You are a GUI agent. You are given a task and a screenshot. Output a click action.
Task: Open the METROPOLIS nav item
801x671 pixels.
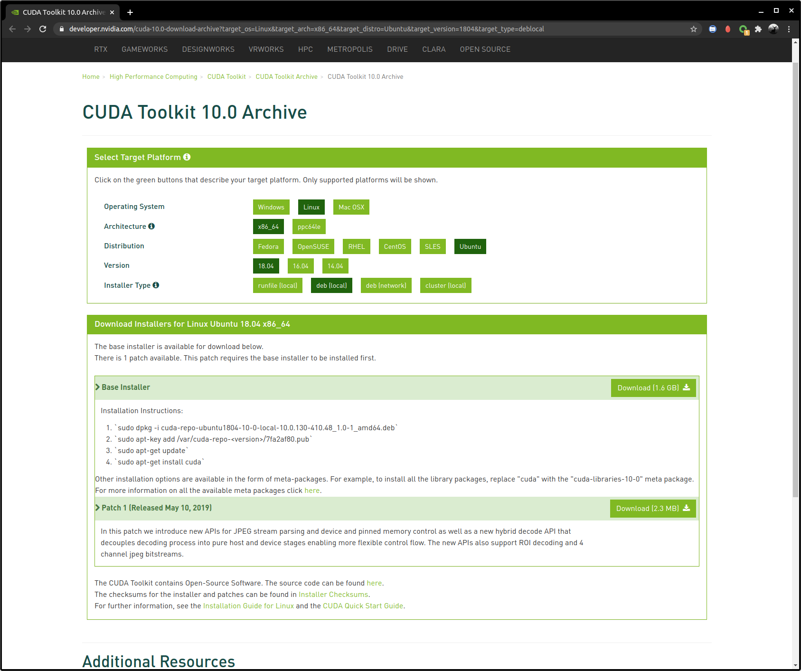point(350,49)
